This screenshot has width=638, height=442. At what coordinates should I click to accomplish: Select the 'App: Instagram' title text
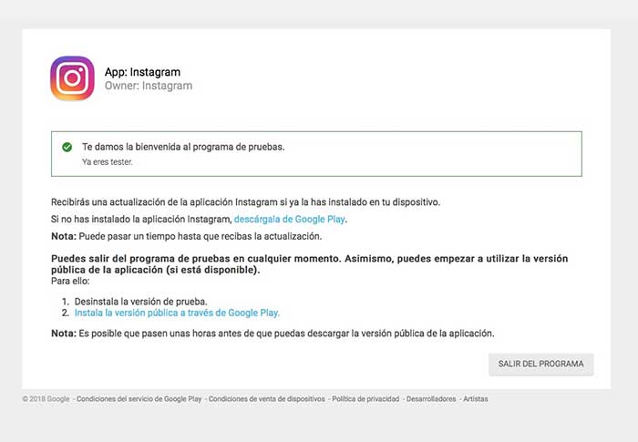click(x=142, y=72)
